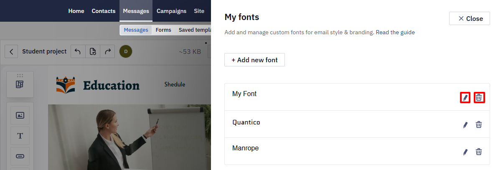The height and width of the screenshot is (170, 498).
Task: Delete the Quantico font
Action: tap(479, 124)
